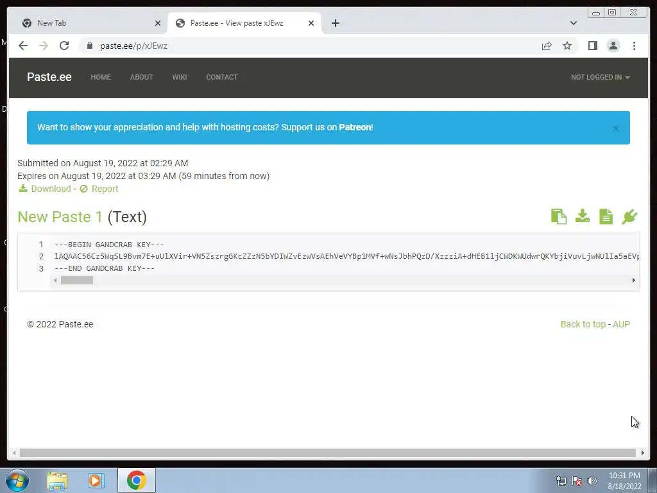Open WIKI link in navbar
Image resolution: width=657 pixels, height=493 pixels.
[180, 77]
